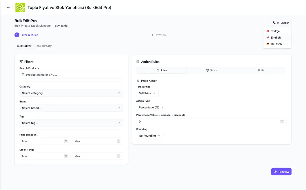The image size is (306, 190).
Task: Switch action mode to Stock
Action: [211, 70]
